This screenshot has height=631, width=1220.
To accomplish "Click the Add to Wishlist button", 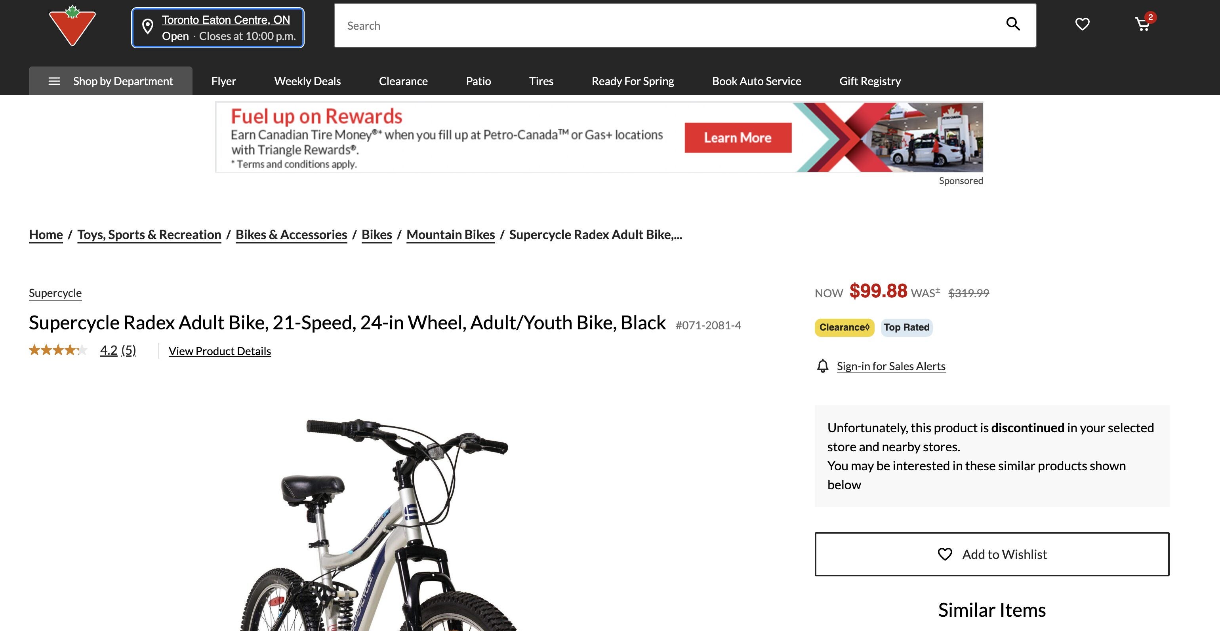I will (x=992, y=554).
